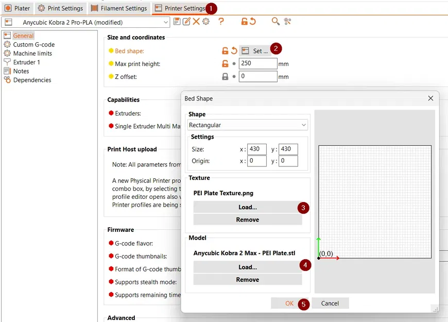Click the Anycubic Kobra 2 Max - PEI Plate.stl filename
Image resolution: width=448 pixels, height=322 pixels.
[x=244, y=253]
